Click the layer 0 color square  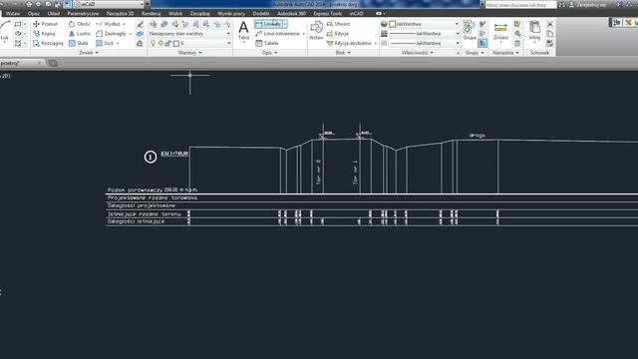point(176,43)
